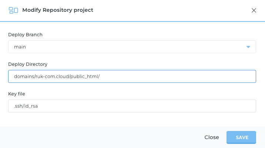Select the 'main' branch value
The height and width of the screenshot is (148, 265).
click(x=20, y=47)
